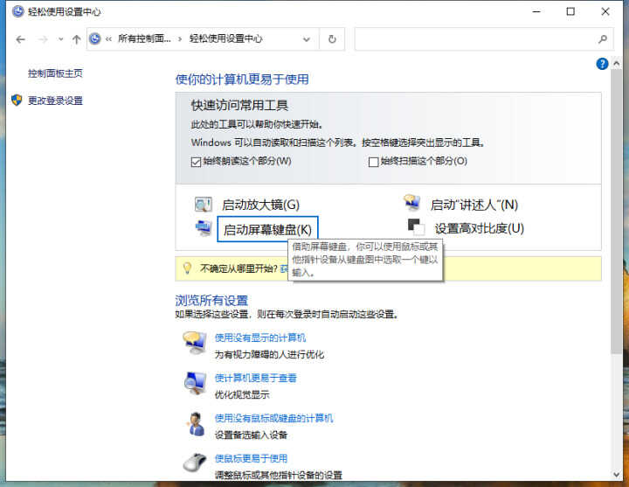The width and height of the screenshot is (629, 487).
Task: Uncheck 始终朗读这个部分 checkbox
Action: pos(196,162)
